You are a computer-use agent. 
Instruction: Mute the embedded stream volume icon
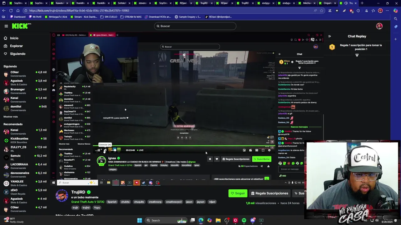coord(105,150)
